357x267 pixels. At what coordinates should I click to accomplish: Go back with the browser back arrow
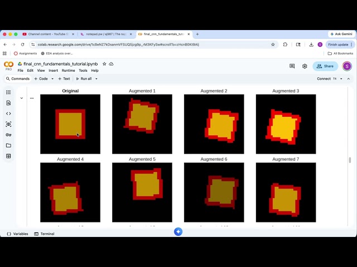[x=5, y=44]
